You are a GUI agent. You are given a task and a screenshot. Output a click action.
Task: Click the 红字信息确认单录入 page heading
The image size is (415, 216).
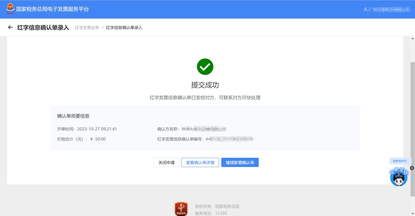(43, 28)
